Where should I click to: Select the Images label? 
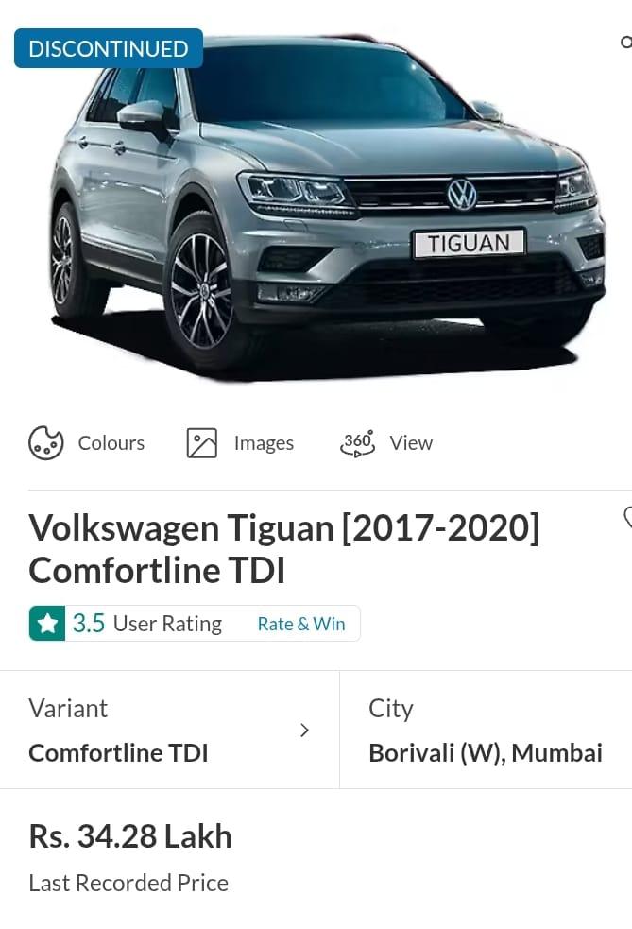[x=264, y=443]
